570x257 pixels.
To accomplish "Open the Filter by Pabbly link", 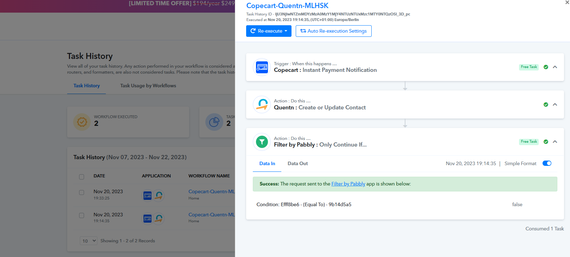I will pyautogui.click(x=348, y=184).
